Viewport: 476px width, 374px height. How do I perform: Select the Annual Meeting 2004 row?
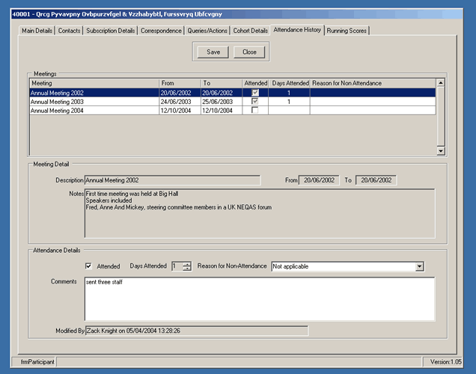(94, 111)
